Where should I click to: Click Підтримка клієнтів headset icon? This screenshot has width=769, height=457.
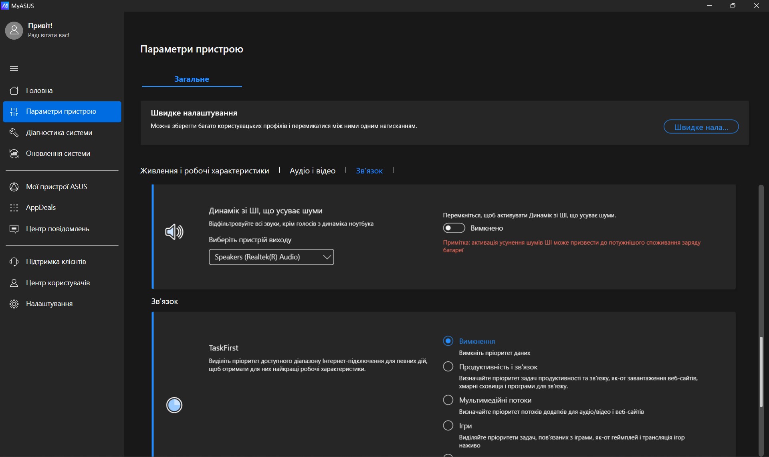pos(14,262)
